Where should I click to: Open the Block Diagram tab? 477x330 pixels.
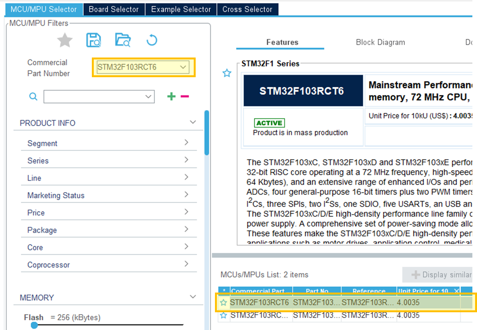click(381, 42)
